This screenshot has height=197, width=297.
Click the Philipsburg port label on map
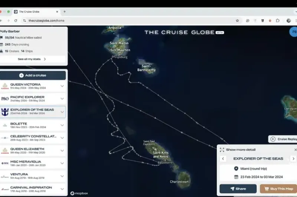point(120,57)
